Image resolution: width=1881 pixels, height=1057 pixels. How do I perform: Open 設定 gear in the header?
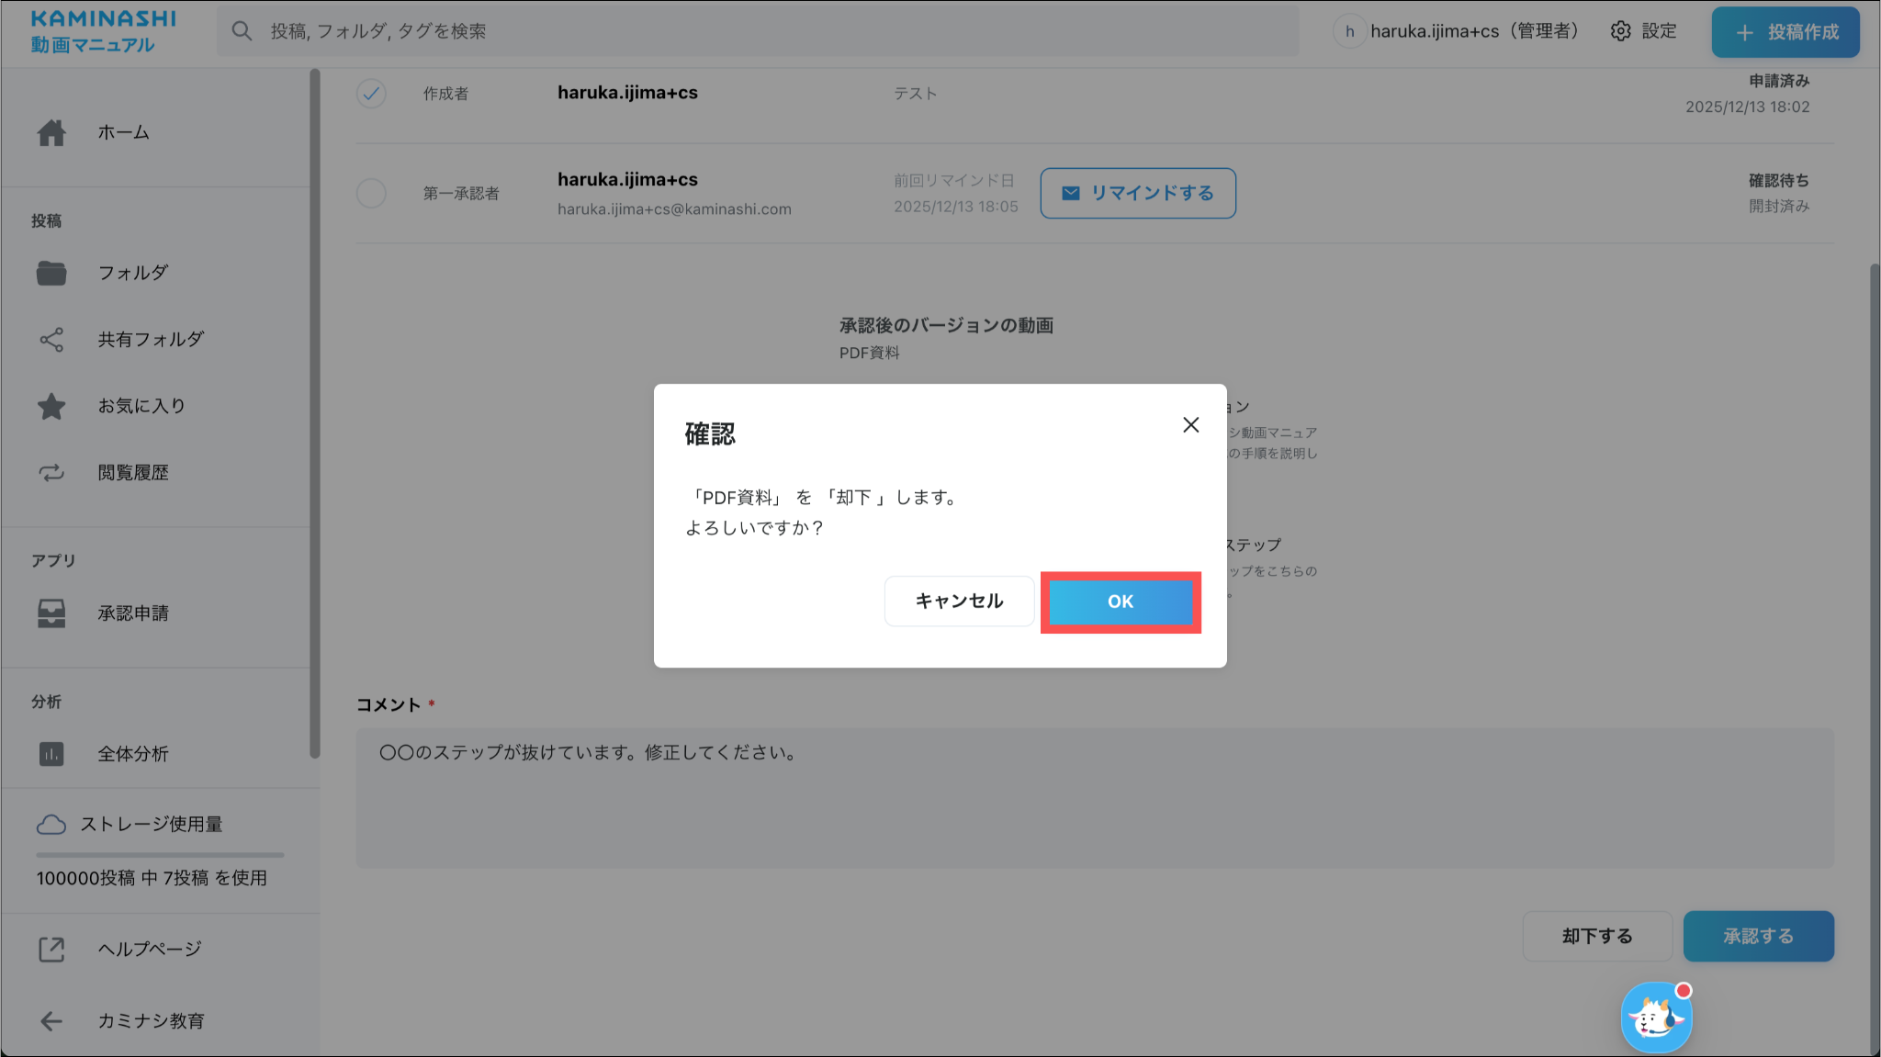coord(1621,31)
